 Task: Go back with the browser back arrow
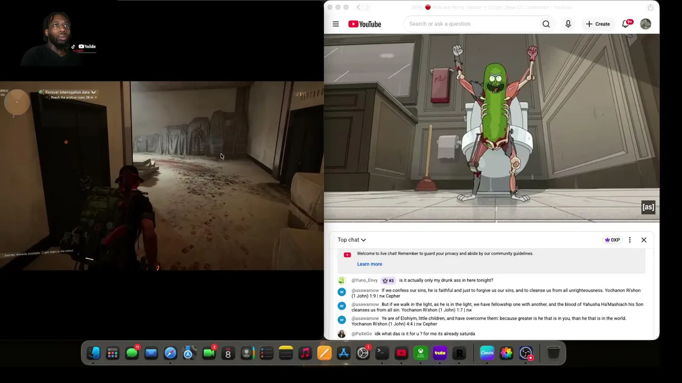[358, 7]
